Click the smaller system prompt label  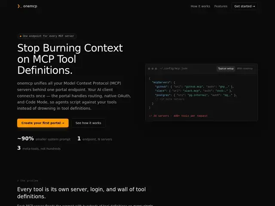tap(53, 139)
